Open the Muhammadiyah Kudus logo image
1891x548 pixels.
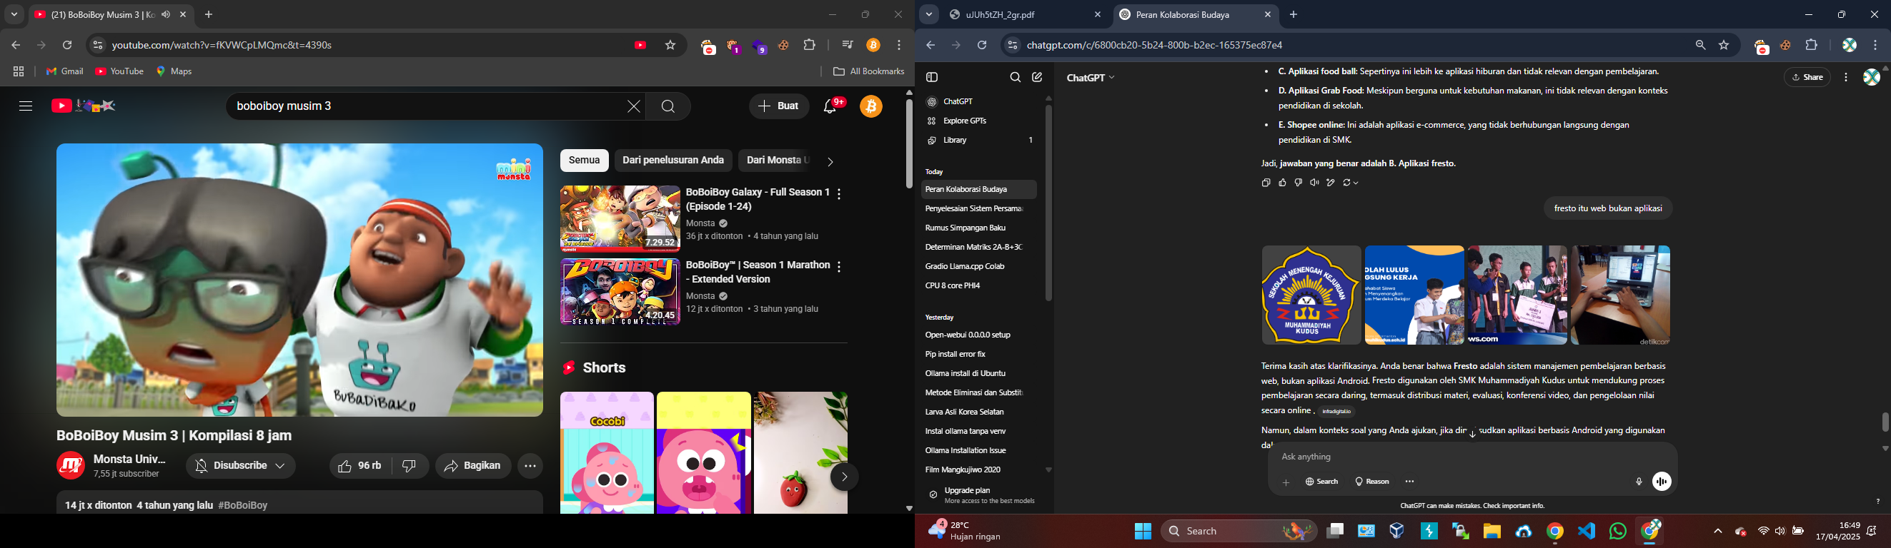pos(1311,295)
